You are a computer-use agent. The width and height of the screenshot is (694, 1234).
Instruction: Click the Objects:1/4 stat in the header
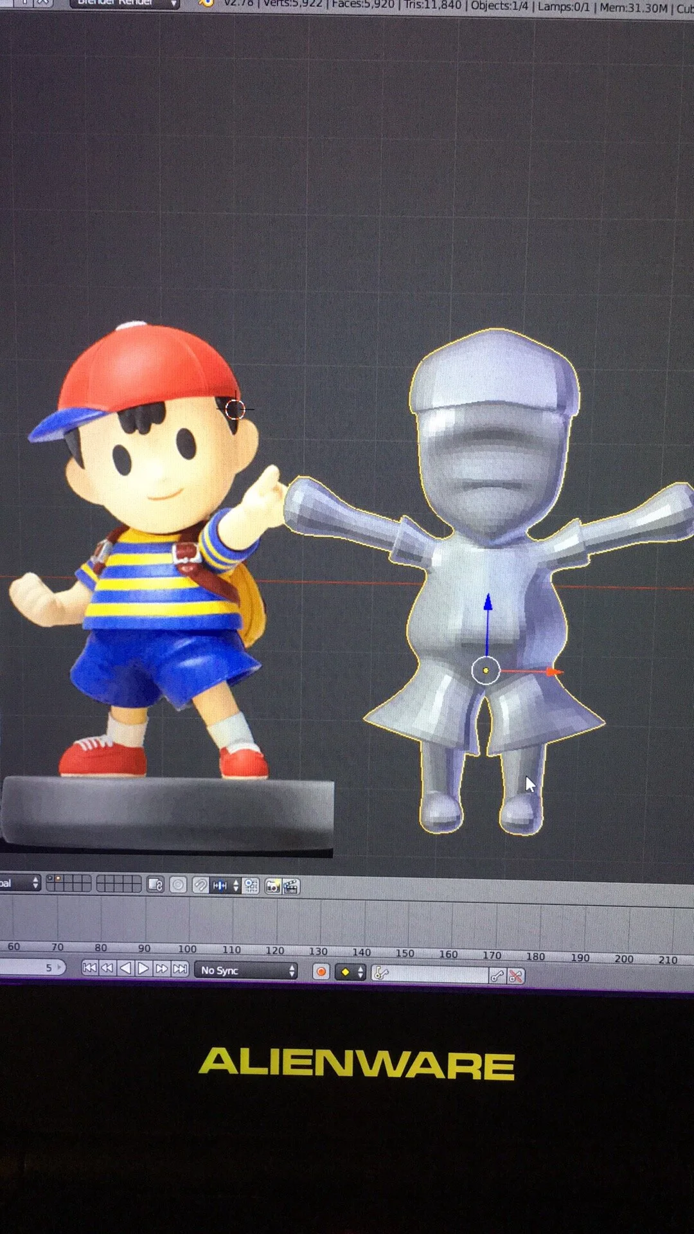[x=499, y=6]
